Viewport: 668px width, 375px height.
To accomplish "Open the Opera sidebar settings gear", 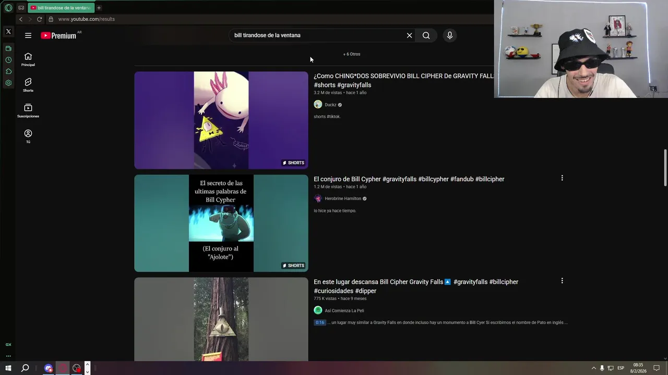I will pyautogui.click(x=8, y=83).
